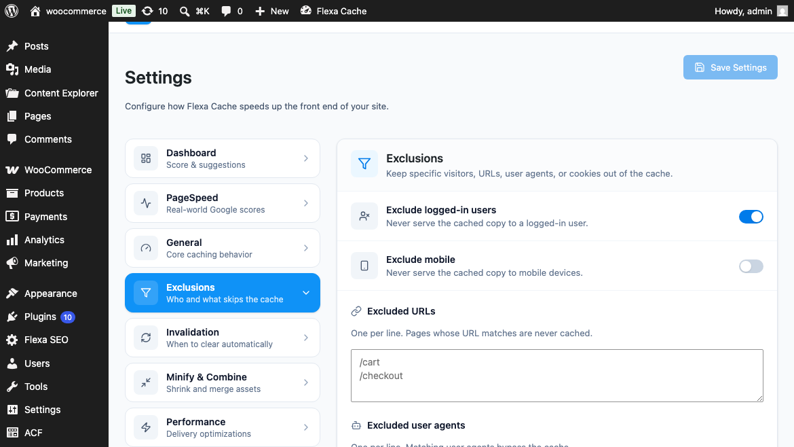Open the woocommerce site name link
794x447 pixels.
coord(76,11)
